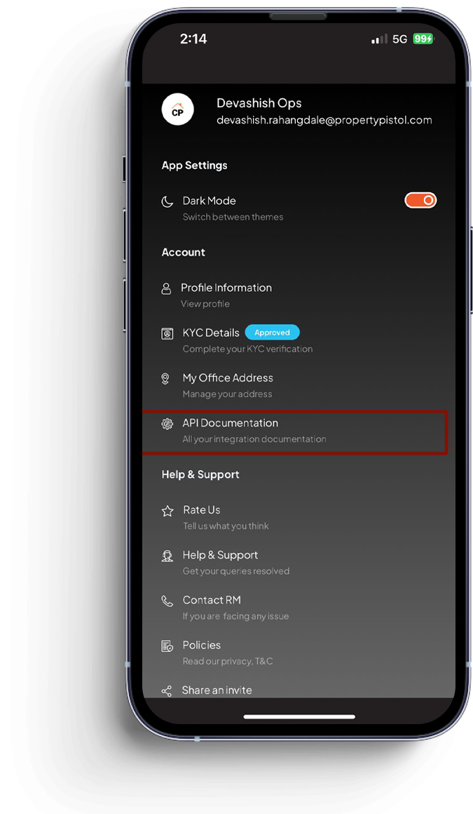
Task: Tap the Approved KYC status badge
Action: [x=273, y=332]
